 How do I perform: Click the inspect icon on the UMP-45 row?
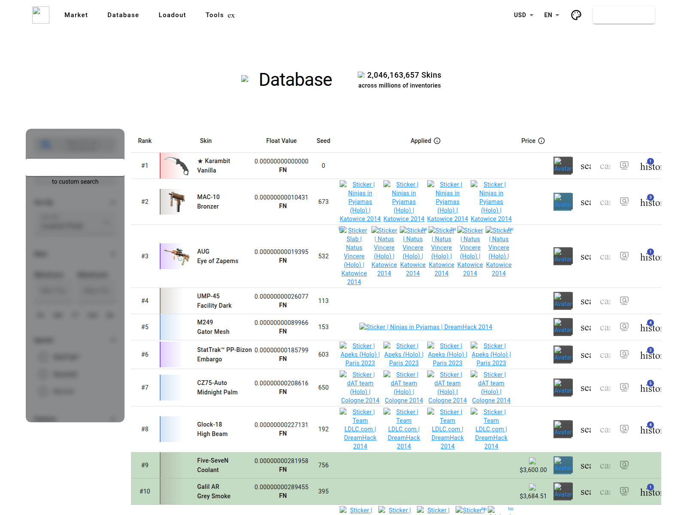[624, 301]
